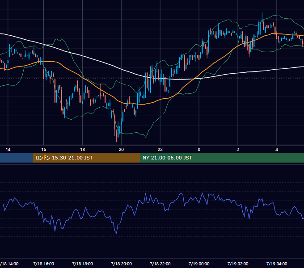Viewport: 304px width, 268px height.
Task: Click the 7/18 20:00 date label
Action: pyautogui.click(x=121, y=264)
